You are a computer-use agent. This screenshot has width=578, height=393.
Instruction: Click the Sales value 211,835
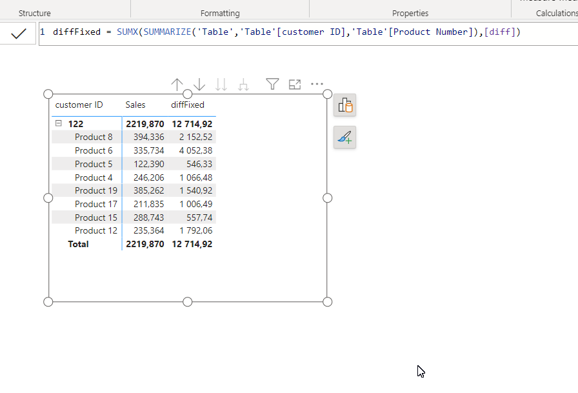pos(148,204)
